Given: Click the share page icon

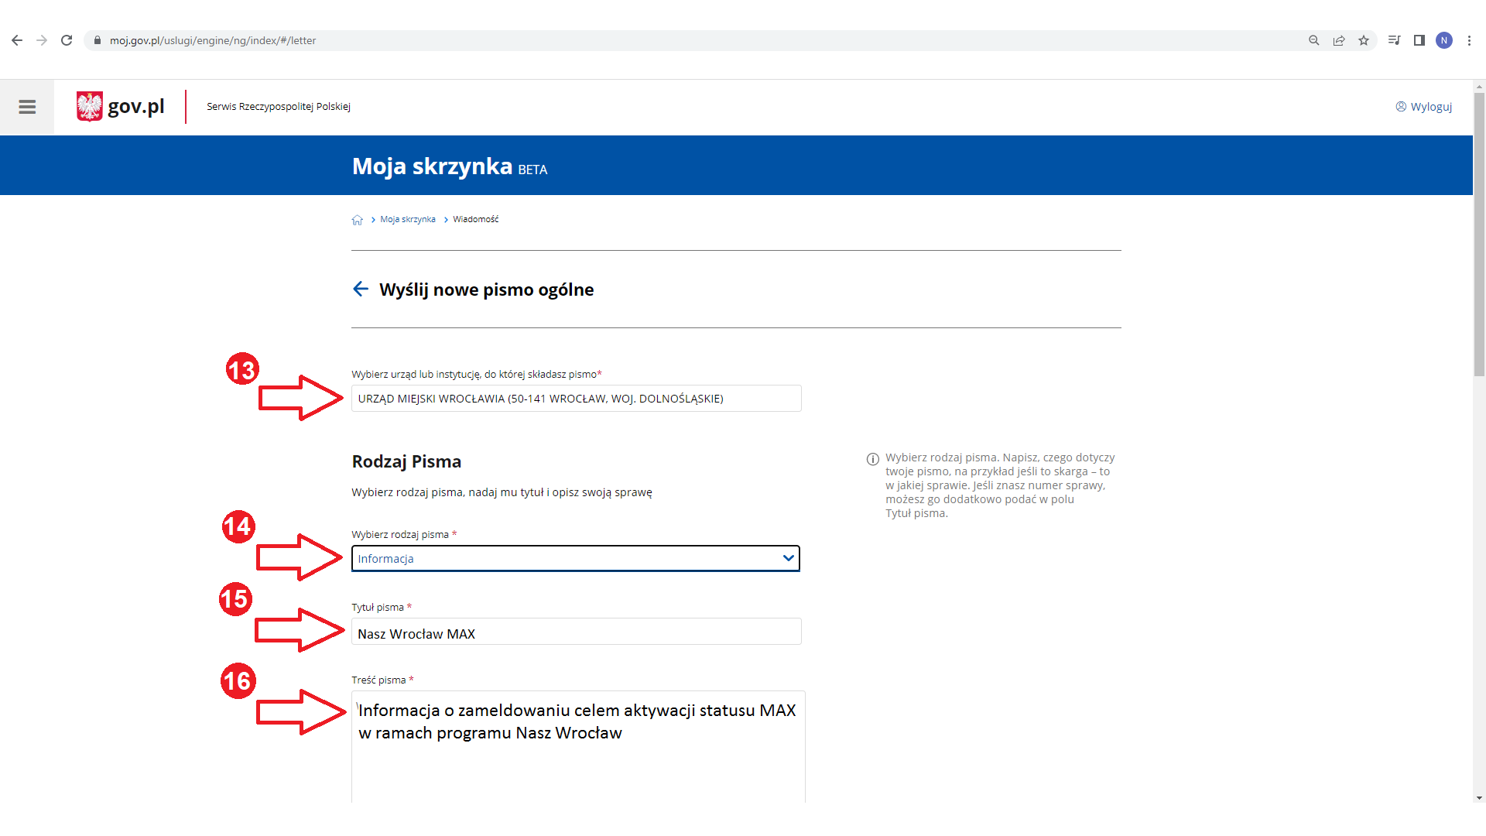Looking at the screenshot, I should [1339, 40].
